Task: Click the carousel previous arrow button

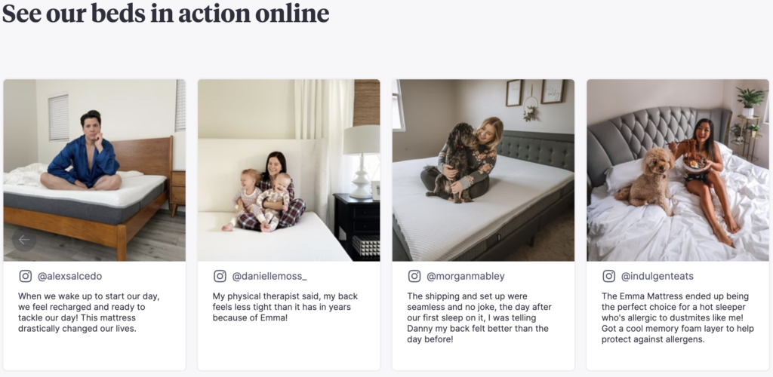Action: pos(24,240)
